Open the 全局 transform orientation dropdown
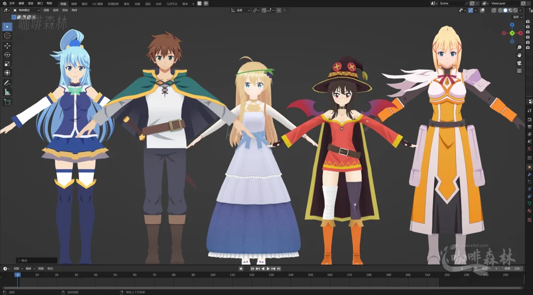This screenshot has width=533, height=295. tap(240, 10)
